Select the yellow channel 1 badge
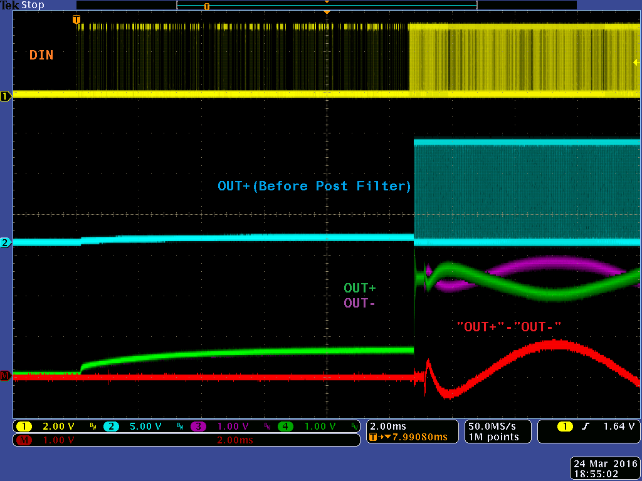This screenshot has height=481, width=642. pyautogui.click(x=24, y=427)
